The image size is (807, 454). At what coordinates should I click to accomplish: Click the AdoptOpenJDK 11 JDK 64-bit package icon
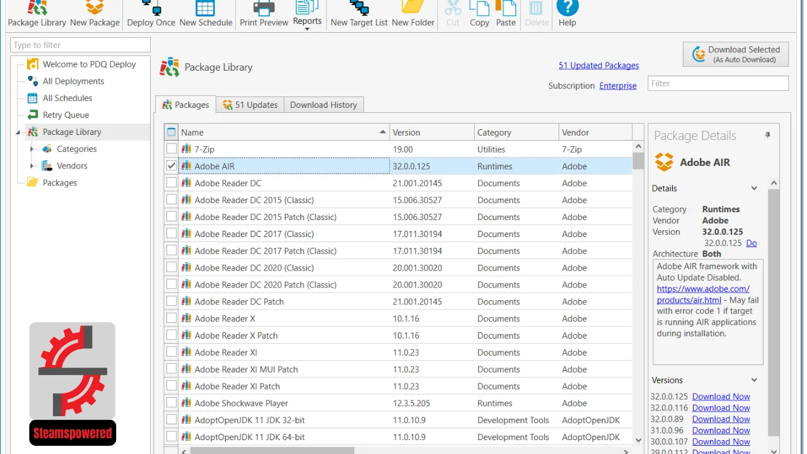click(186, 437)
